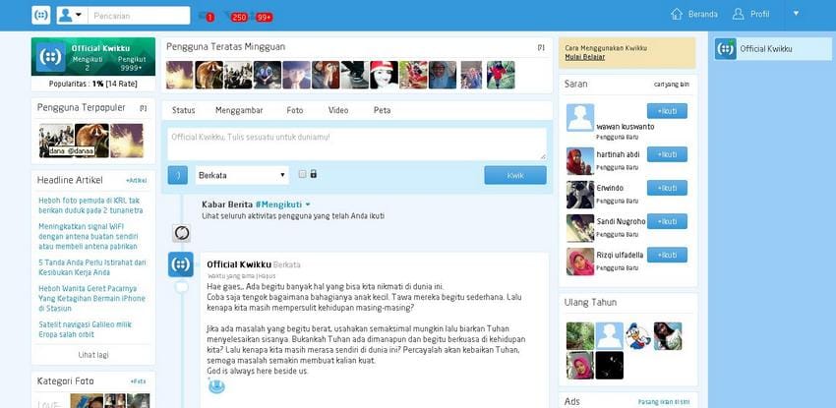
Task: Expand the #Mengikuti feed filter dropdown
Action: (308, 204)
